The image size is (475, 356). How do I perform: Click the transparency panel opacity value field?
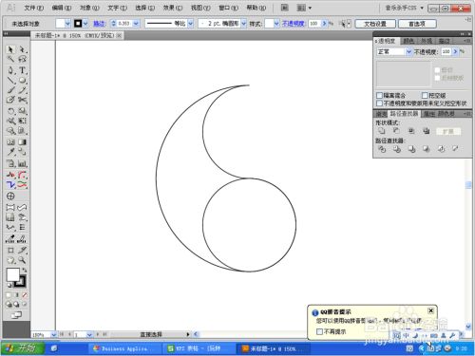tap(446, 51)
